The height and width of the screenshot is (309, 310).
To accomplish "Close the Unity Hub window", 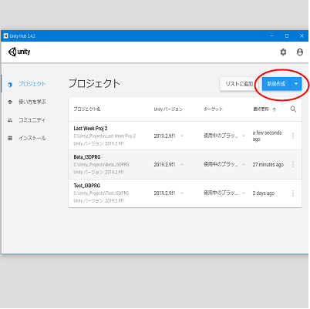I will (x=302, y=36).
